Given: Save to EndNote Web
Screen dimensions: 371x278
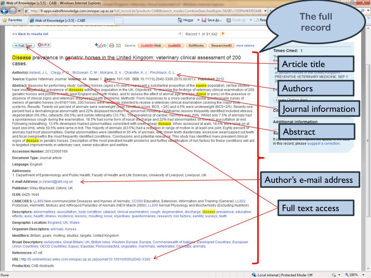Looking at the screenshot, I should coord(151,46).
